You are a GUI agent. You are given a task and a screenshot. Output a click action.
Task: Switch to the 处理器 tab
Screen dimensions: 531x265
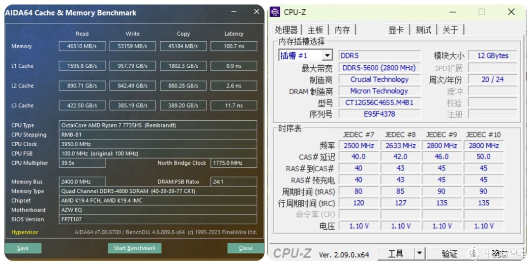coord(286,30)
